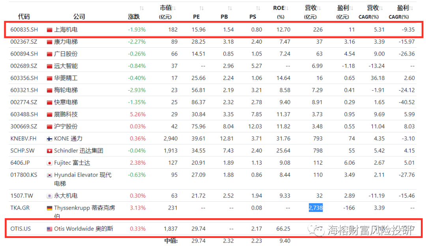Select stock code 600835.SH
Viewport: 426px width, 249px height.
24,30
